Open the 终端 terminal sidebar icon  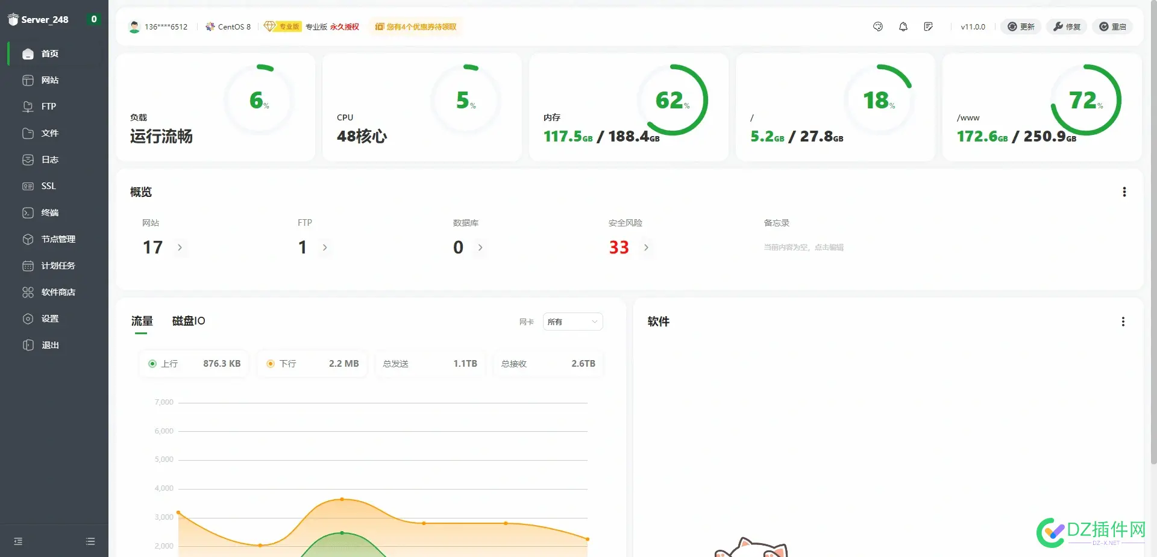28,213
